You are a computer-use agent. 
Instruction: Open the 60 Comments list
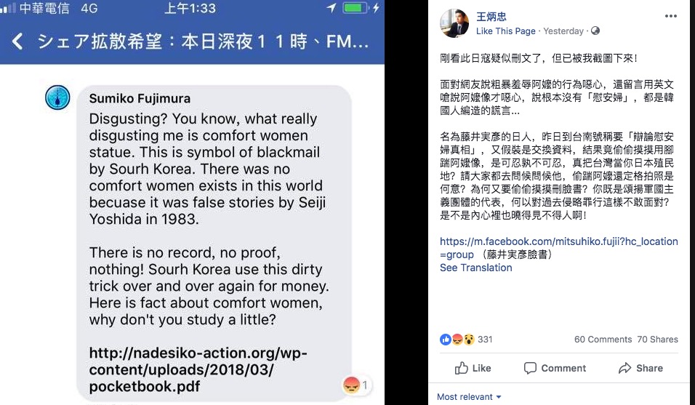coord(603,340)
